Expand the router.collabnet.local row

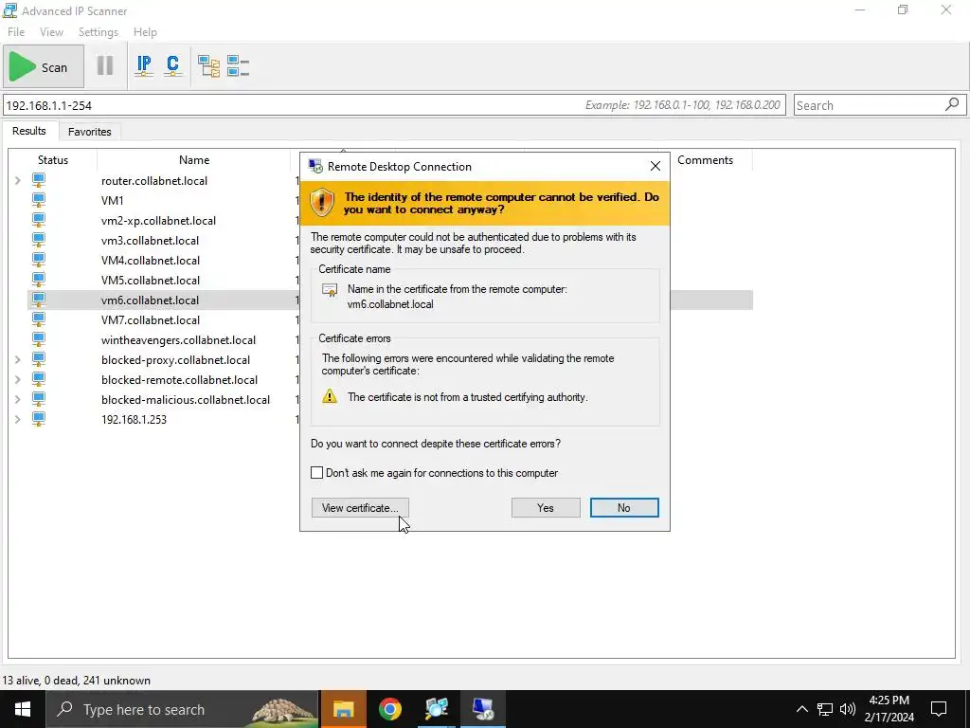(17, 181)
